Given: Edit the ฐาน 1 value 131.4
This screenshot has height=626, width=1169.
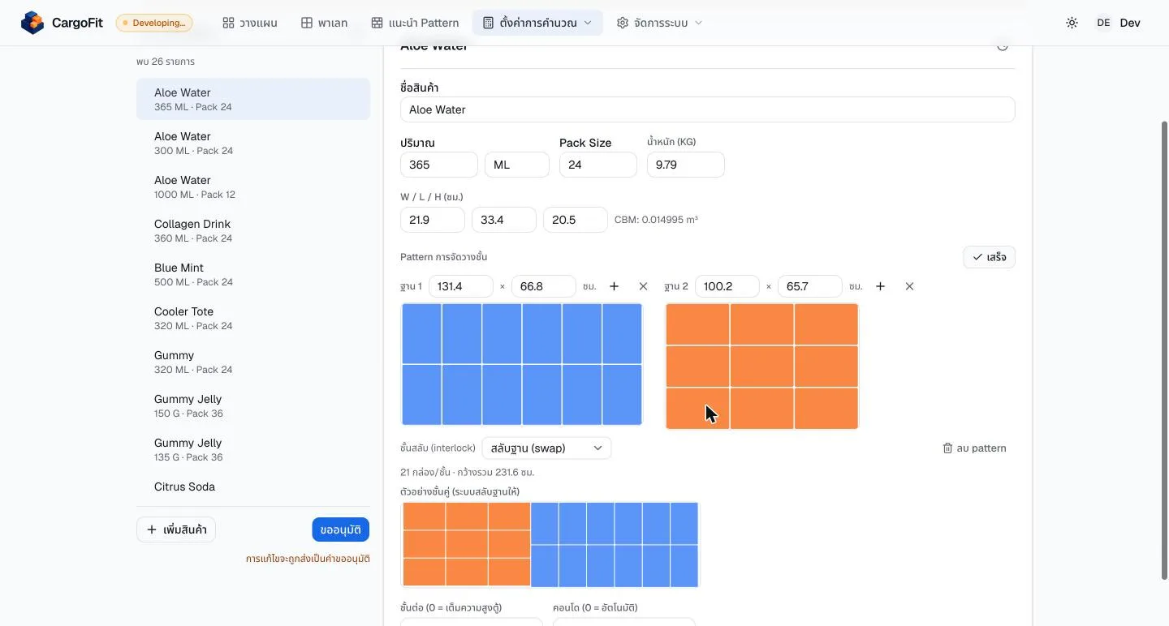Looking at the screenshot, I should 460,286.
